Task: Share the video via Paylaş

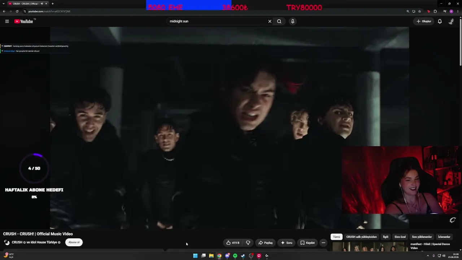Action: click(265, 243)
